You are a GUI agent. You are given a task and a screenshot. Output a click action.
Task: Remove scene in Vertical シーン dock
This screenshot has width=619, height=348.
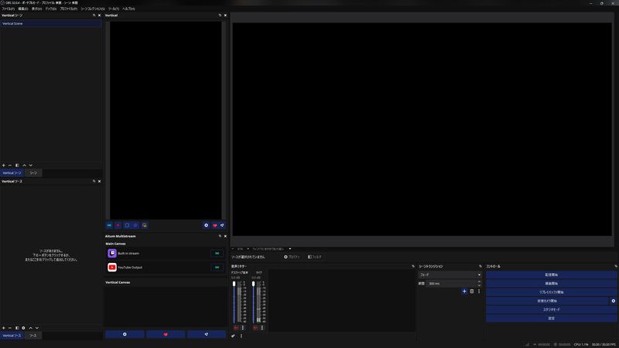pos(10,165)
